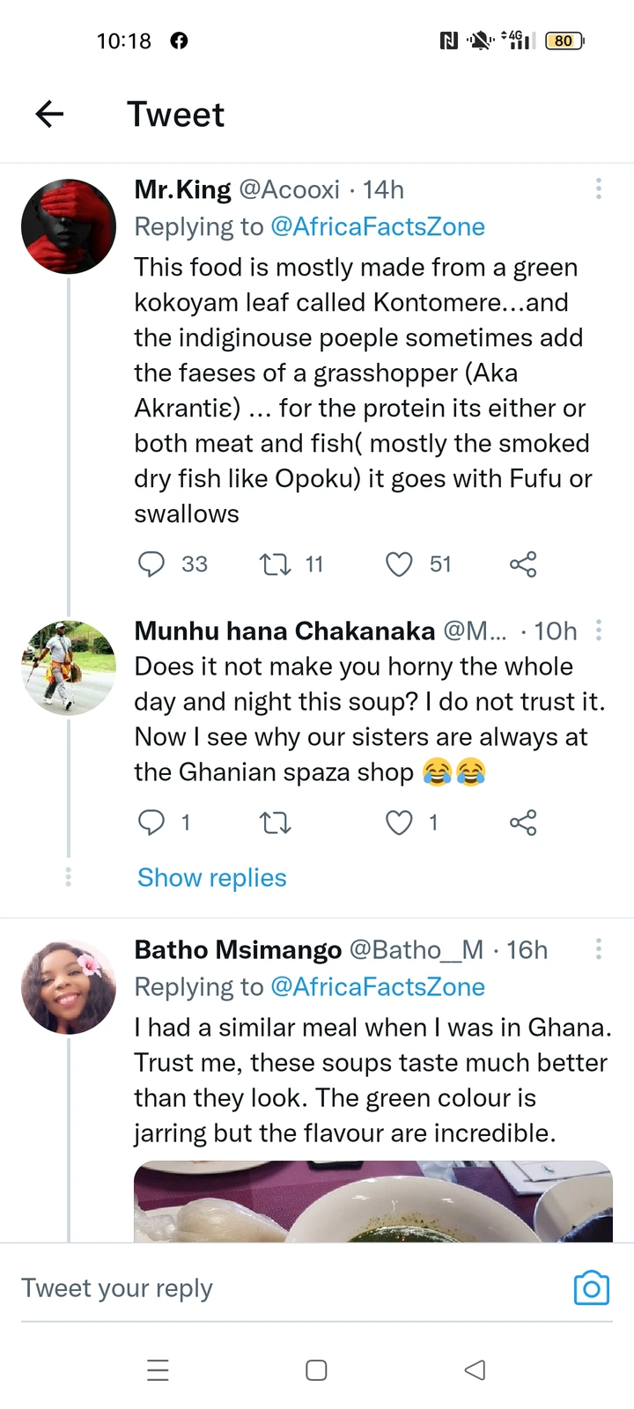Tap the back arrow in Tweet header
This screenshot has height=1409, width=634.
49,114
